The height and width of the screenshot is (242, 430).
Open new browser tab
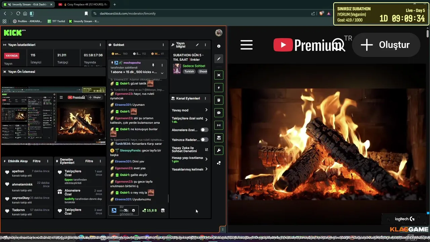[x=115, y=4]
